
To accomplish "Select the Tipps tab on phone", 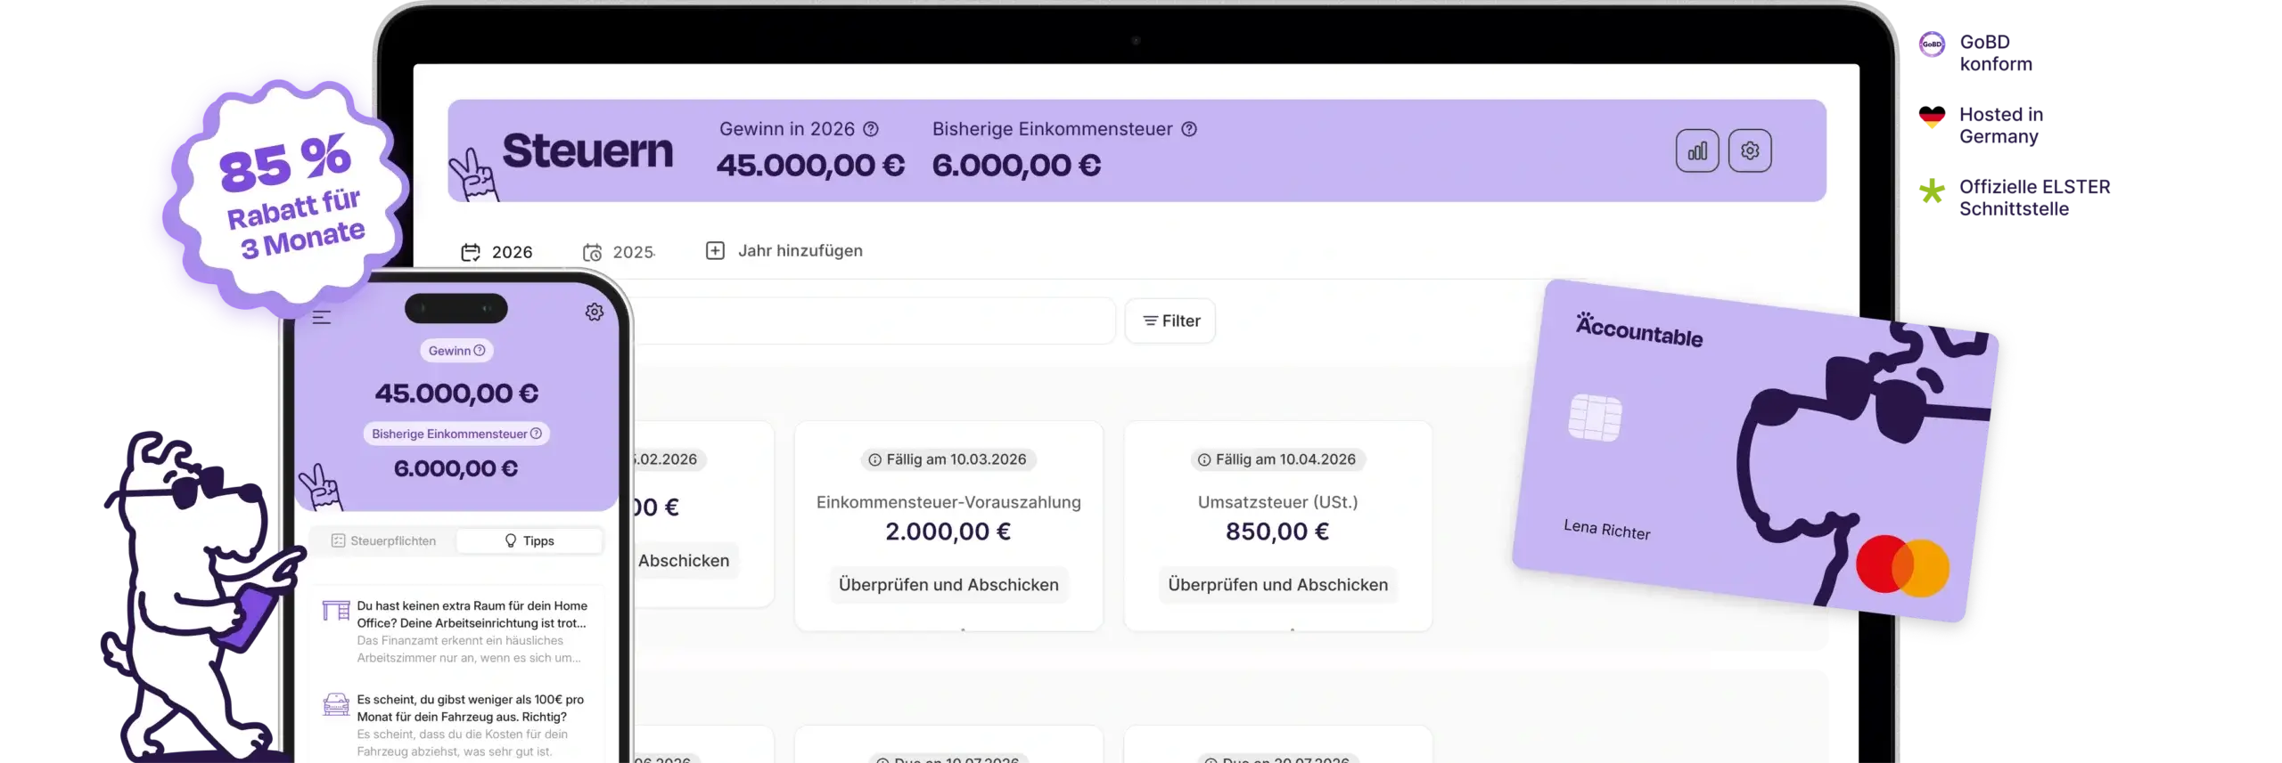I will point(529,541).
